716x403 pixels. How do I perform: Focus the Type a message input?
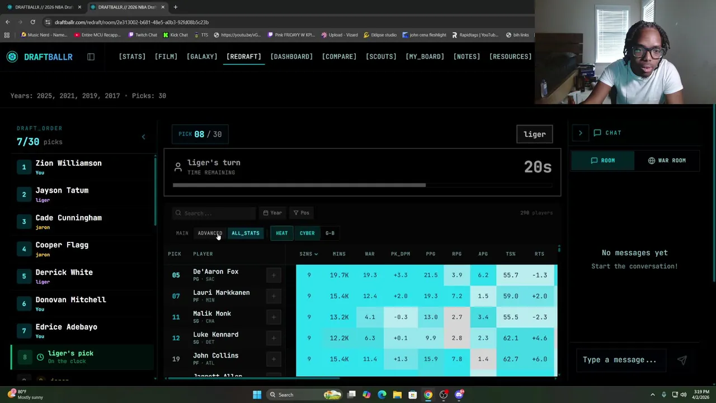[621, 360]
